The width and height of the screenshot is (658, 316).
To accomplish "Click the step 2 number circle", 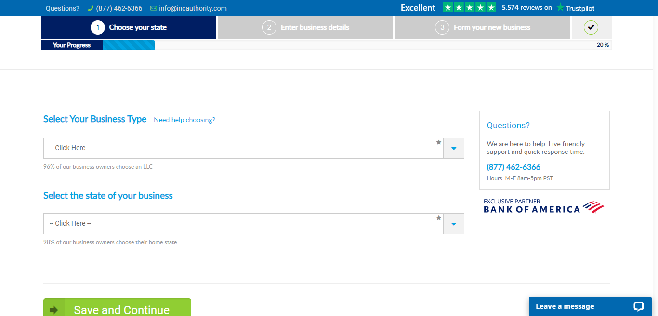I will [269, 27].
